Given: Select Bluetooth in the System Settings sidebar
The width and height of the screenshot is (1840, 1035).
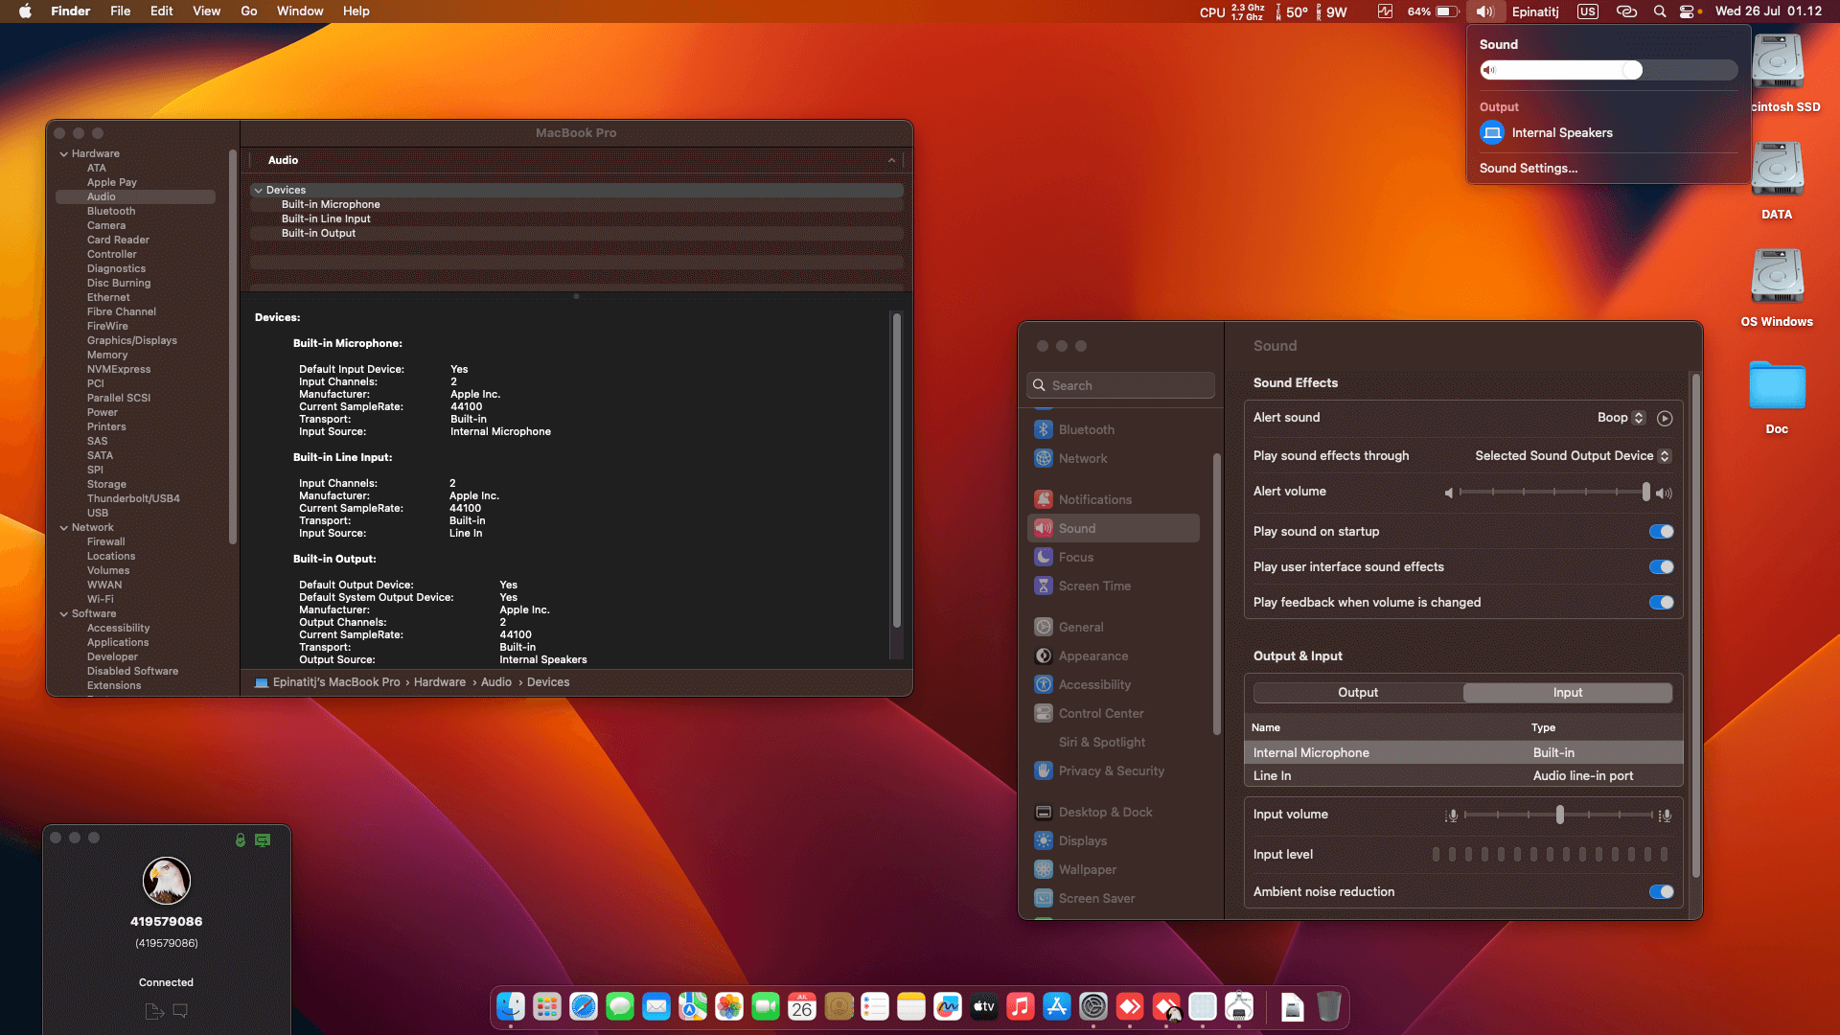Looking at the screenshot, I should [1088, 428].
